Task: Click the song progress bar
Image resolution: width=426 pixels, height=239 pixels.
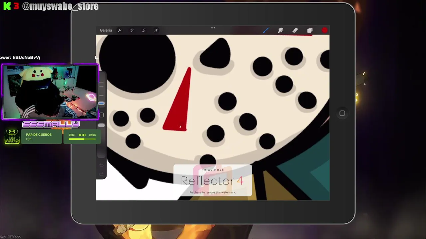Action: (x=82, y=139)
